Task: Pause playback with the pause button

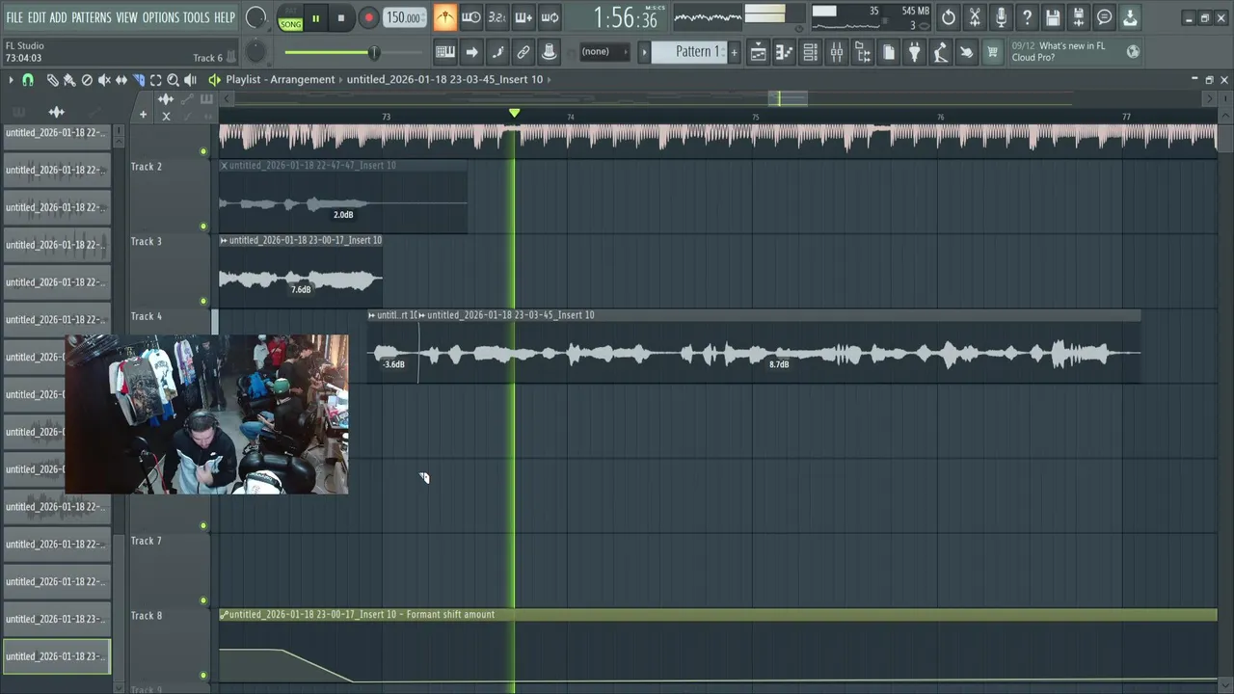Action: [315, 18]
